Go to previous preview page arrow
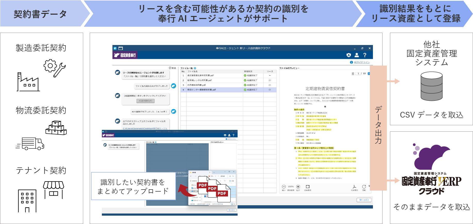The width and height of the screenshot is (473, 224). pos(353,74)
